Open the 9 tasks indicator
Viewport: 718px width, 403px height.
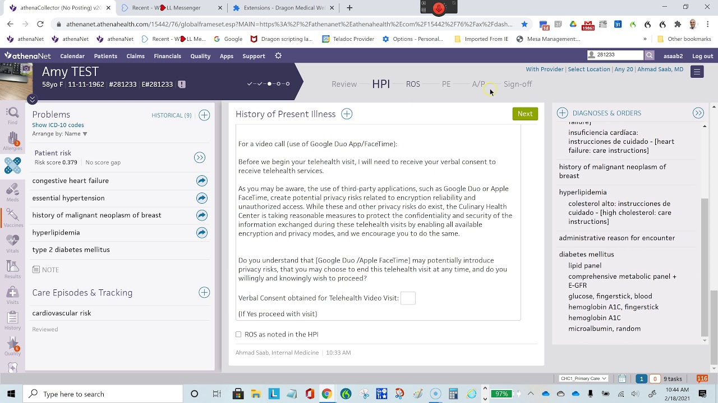pos(673,379)
